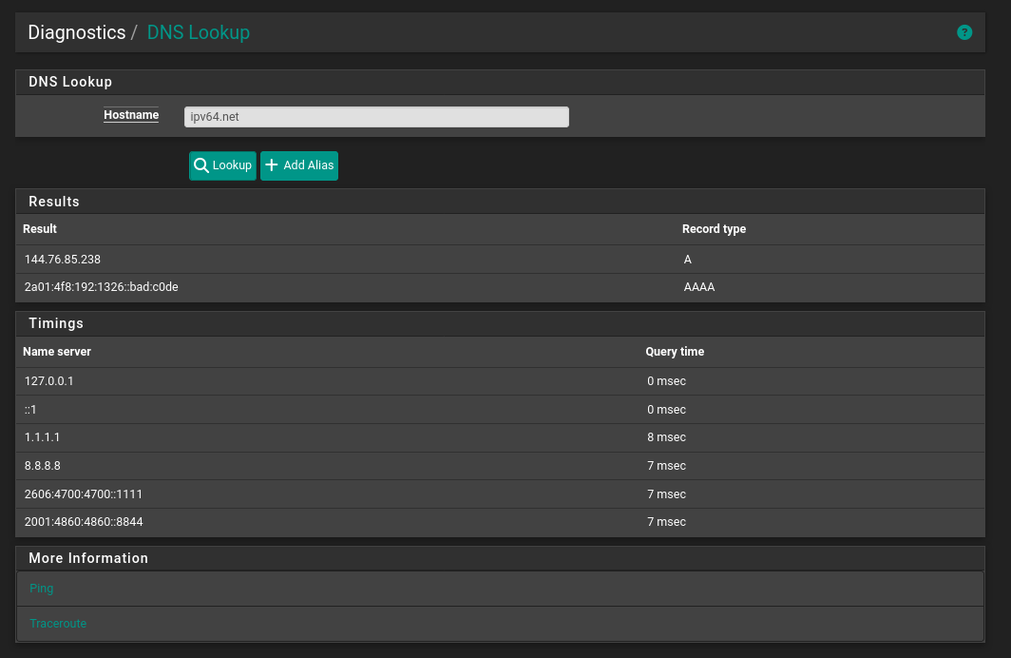This screenshot has width=1011, height=658.
Task: Go to the Diagnostics breadcrumb
Action: pos(77,32)
